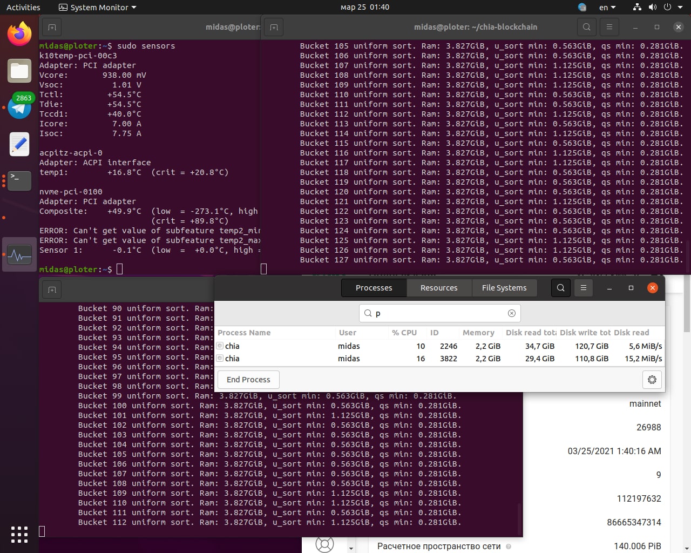Click 112197632 value in Chia window
691x553 pixels.
pos(639,499)
